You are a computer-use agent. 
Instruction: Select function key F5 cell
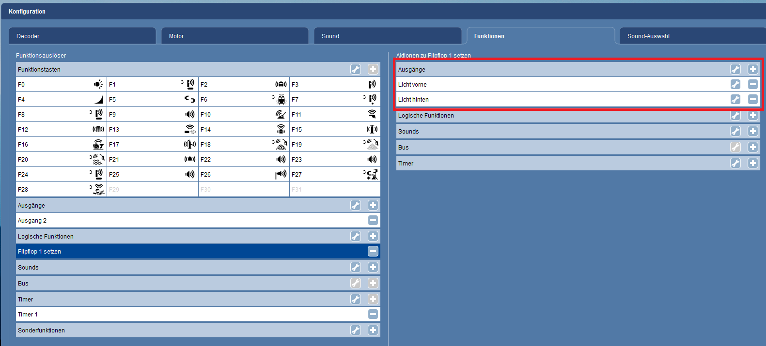[152, 99]
